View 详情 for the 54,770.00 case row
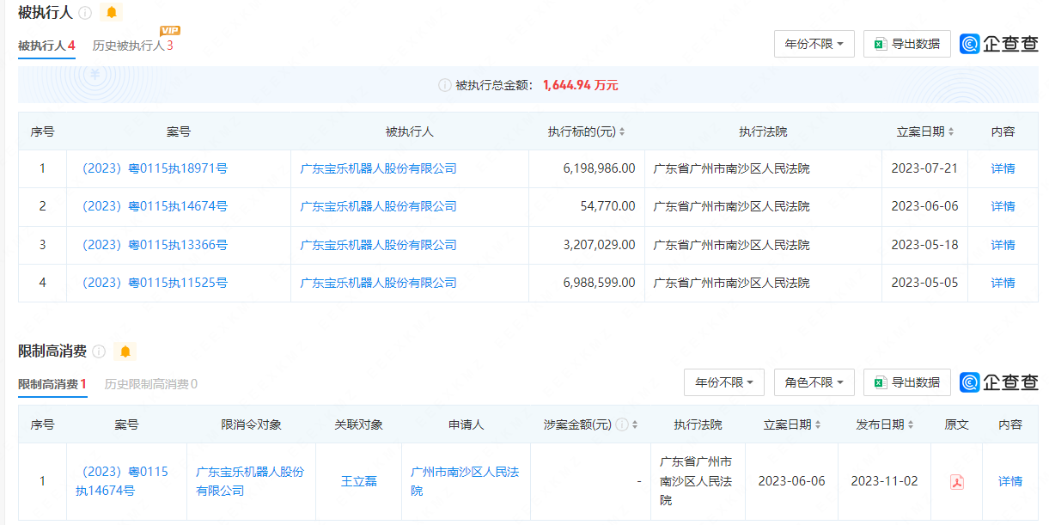The width and height of the screenshot is (1049, 525). 1003,206
